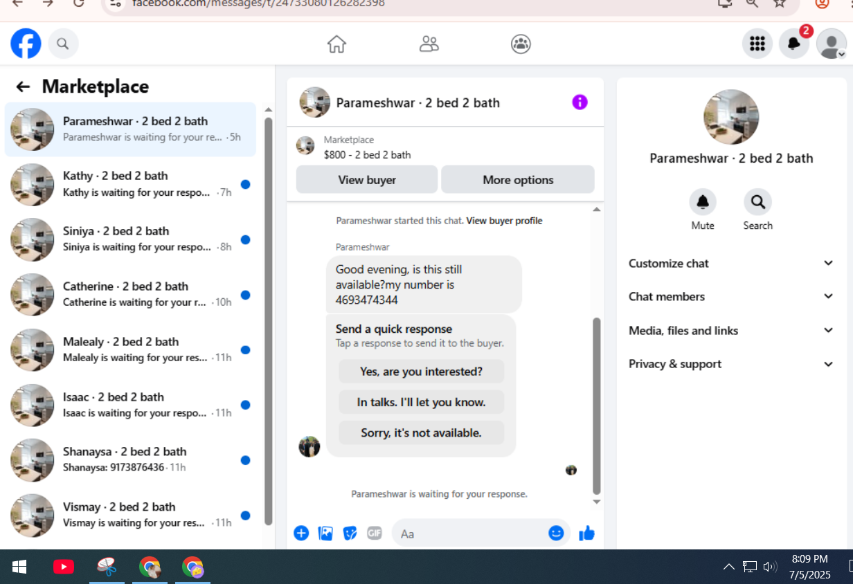853x584 pixels.
Task: Open Parameshwar conversation in list
Action: tap(130, 129)
